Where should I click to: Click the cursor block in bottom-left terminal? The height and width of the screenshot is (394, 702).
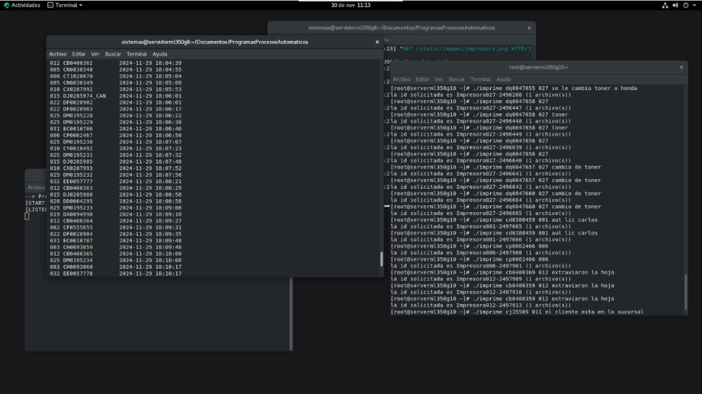tap(27, 216)
